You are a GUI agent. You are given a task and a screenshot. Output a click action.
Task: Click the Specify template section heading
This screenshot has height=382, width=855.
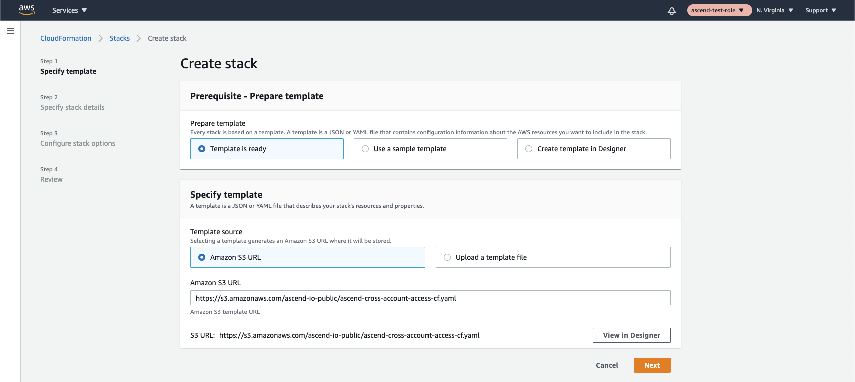pos(226,195)
